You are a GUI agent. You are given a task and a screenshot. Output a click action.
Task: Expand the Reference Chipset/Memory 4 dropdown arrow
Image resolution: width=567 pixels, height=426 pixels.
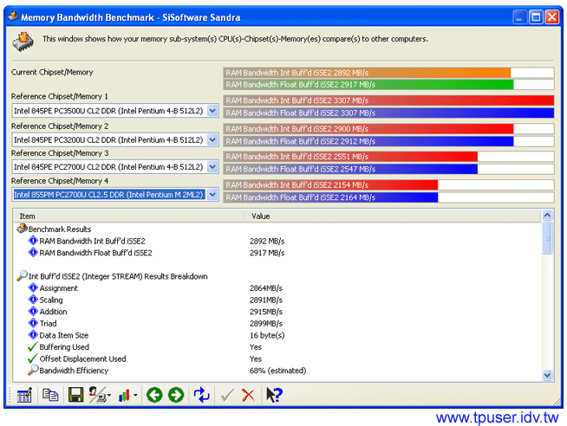point(212,195)
